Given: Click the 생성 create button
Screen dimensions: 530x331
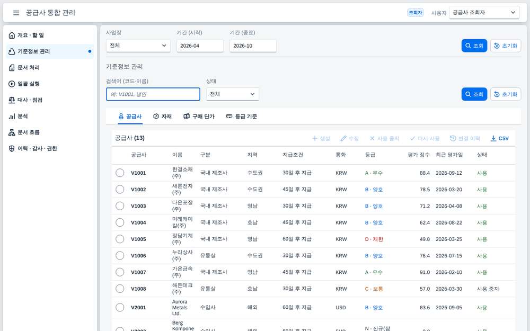Looking at the screenshot, I should point(321,138).
